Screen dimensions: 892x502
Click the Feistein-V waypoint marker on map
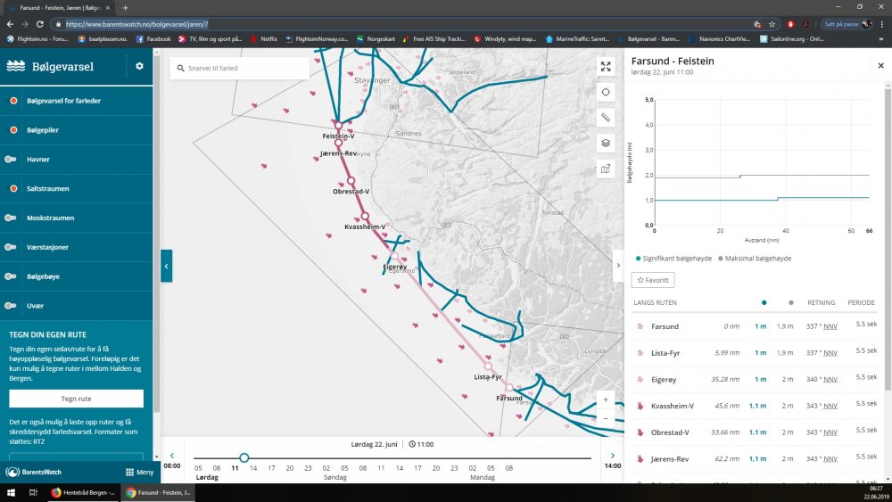point(338,126)
